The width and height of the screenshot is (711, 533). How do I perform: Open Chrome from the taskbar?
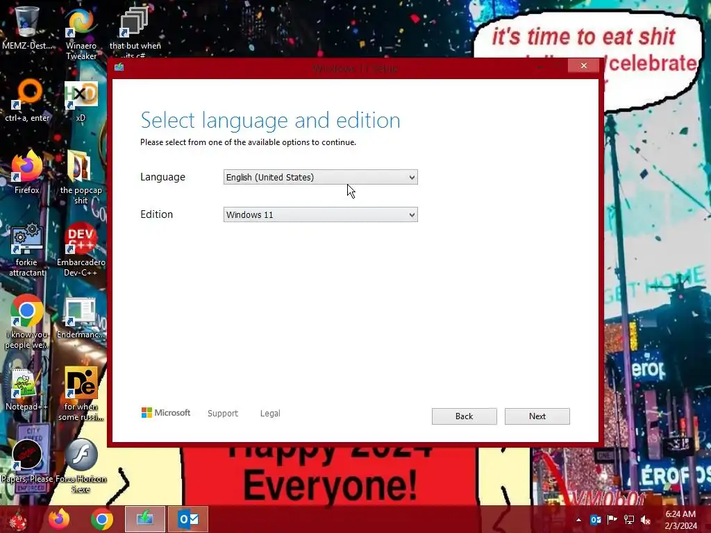pyautogui.click(x=102, y=519)
